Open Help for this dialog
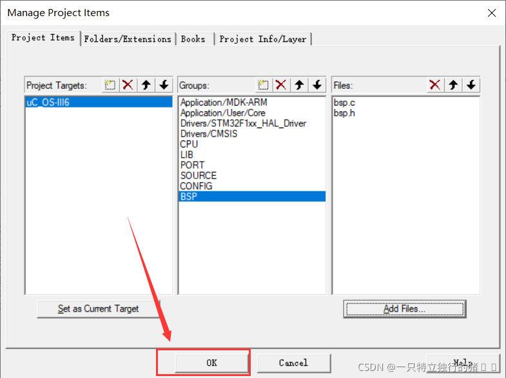 (463, 363)
